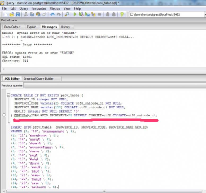Click the error marker in the editor margin

4,115
